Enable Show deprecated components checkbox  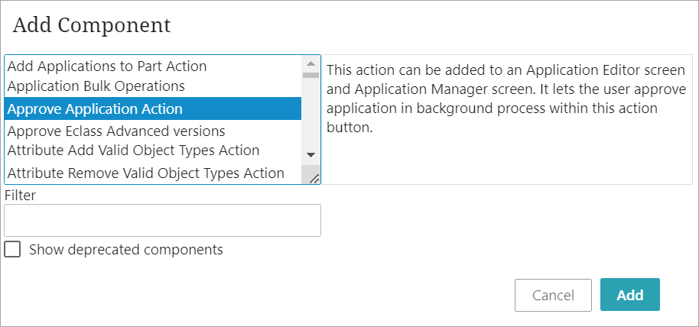coord(12,250)
